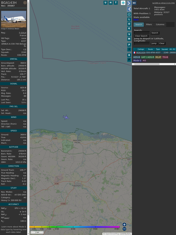Focus the Jump to Airport input field

click(x=142, y=43)
